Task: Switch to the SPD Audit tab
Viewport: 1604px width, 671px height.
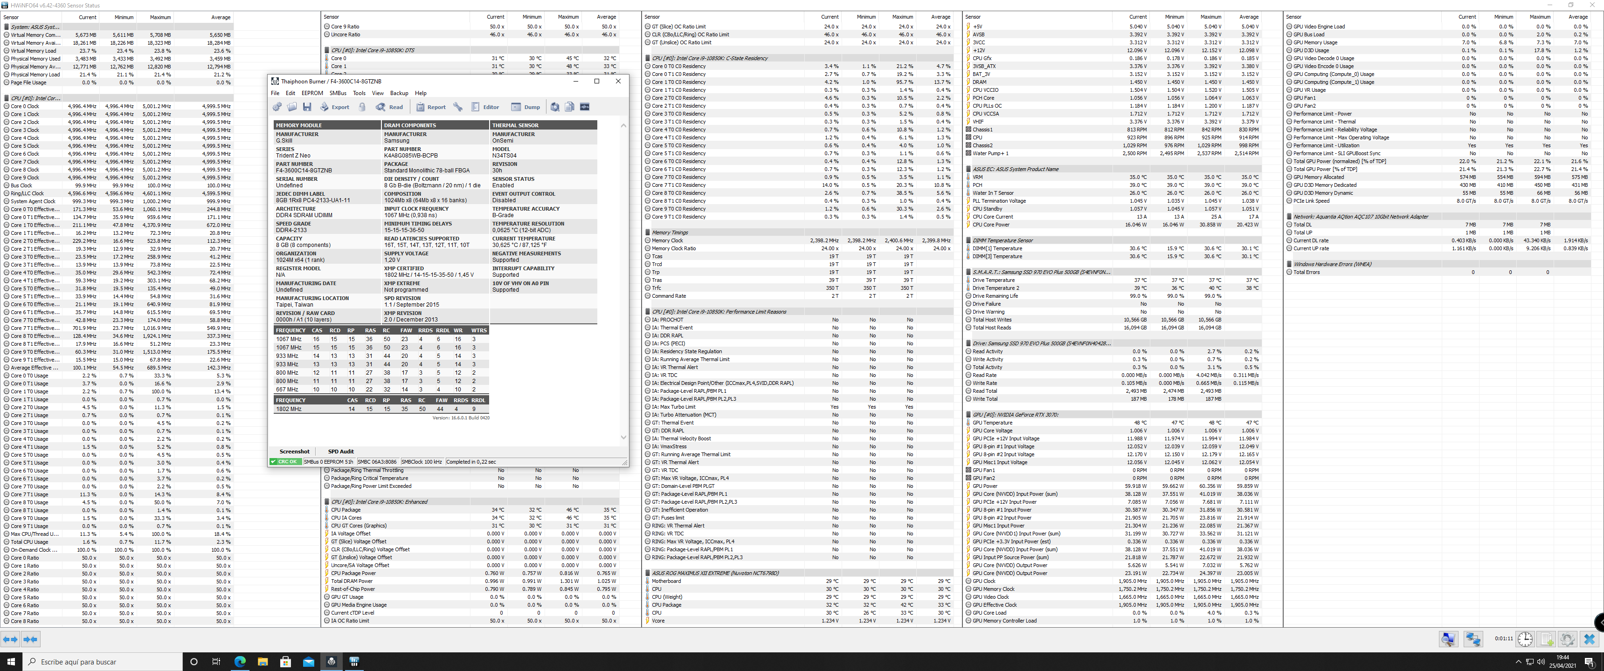Action: tap(340, 451)
